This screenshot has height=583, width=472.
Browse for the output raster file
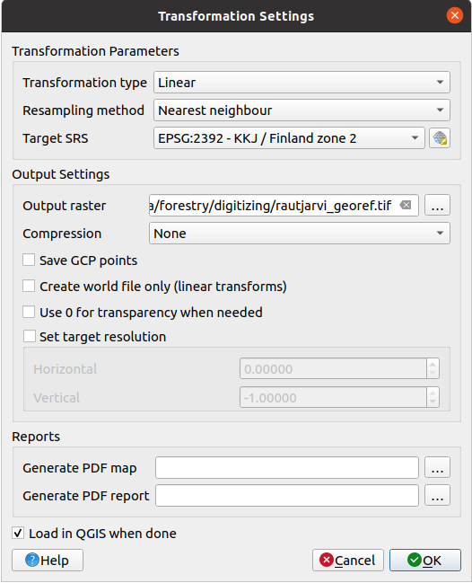pyautogui.click(x=437, y=205)
